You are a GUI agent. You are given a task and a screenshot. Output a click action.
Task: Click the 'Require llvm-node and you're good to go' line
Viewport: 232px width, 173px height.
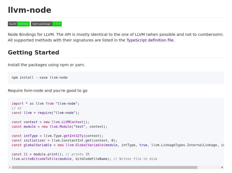point(48,91)
